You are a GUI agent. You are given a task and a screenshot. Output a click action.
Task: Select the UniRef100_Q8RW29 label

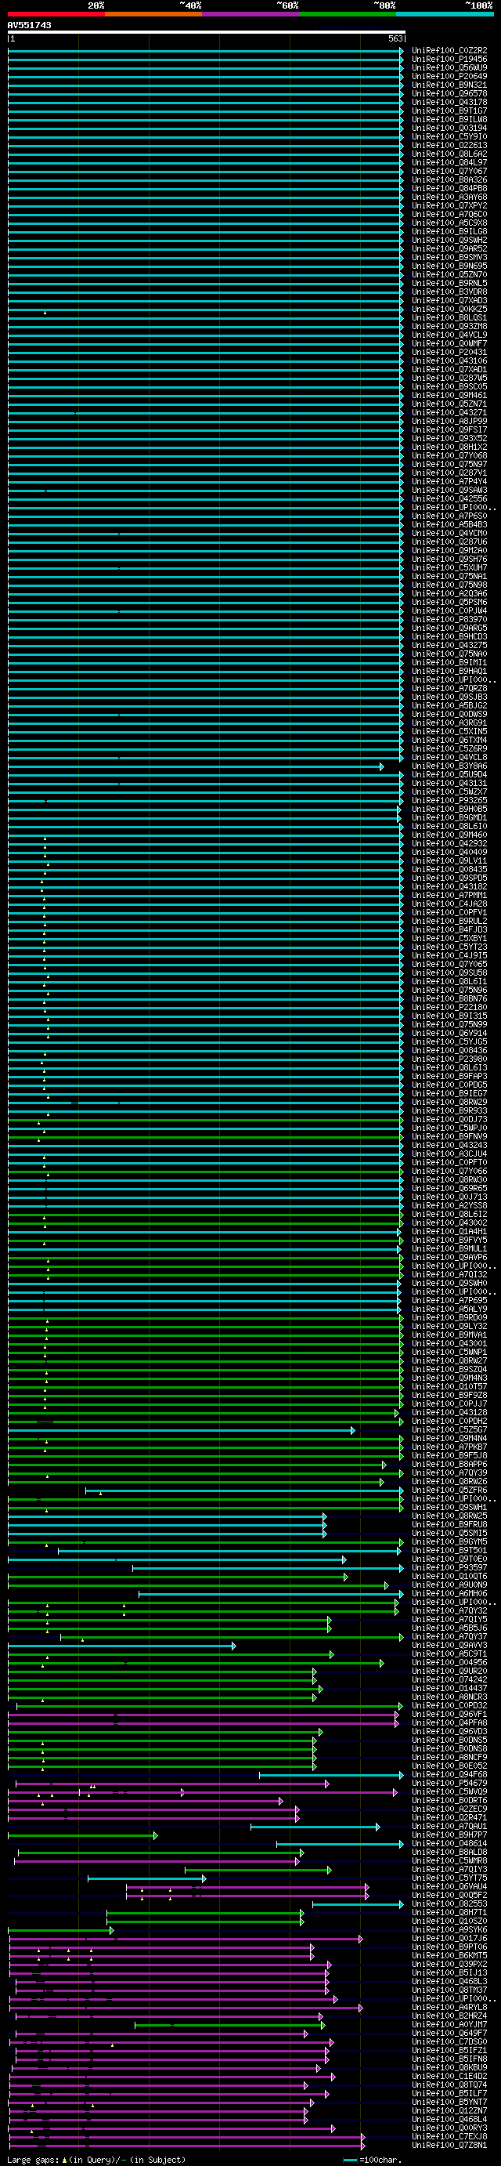click(x=449, y=1102)
